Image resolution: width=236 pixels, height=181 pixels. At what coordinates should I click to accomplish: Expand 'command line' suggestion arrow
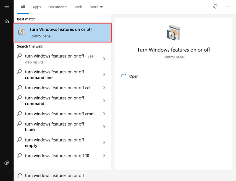[104, 75]
